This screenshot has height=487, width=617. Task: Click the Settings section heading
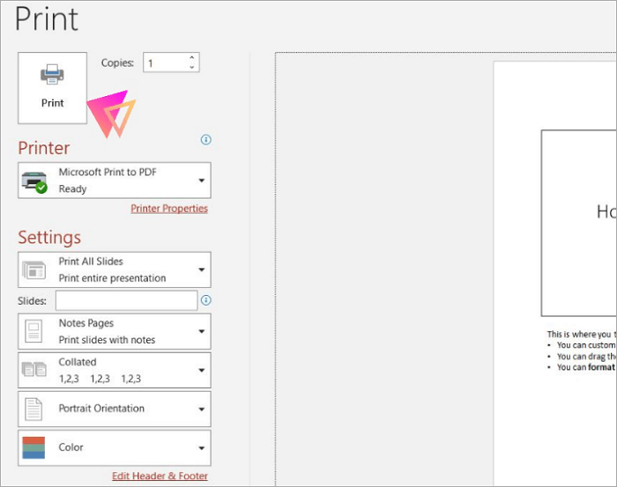coord(49,238)
